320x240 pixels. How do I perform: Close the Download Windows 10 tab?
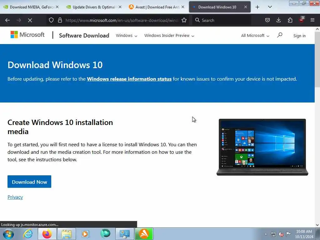coord(246,7)
